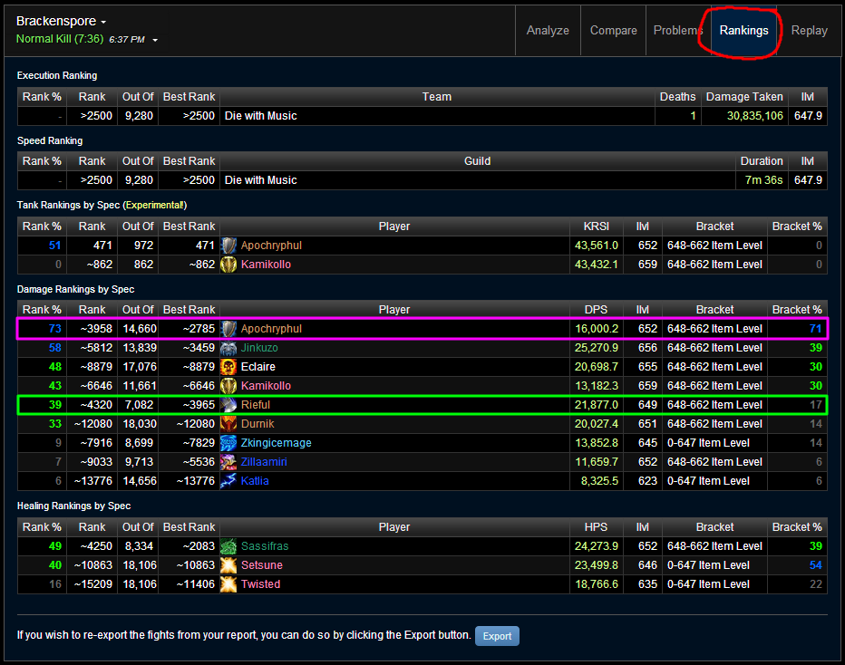Click the spec icon beside Durnik

point(228,424)
